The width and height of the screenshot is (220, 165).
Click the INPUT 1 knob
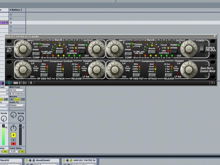pyautogui.click(x=23, y=49)
